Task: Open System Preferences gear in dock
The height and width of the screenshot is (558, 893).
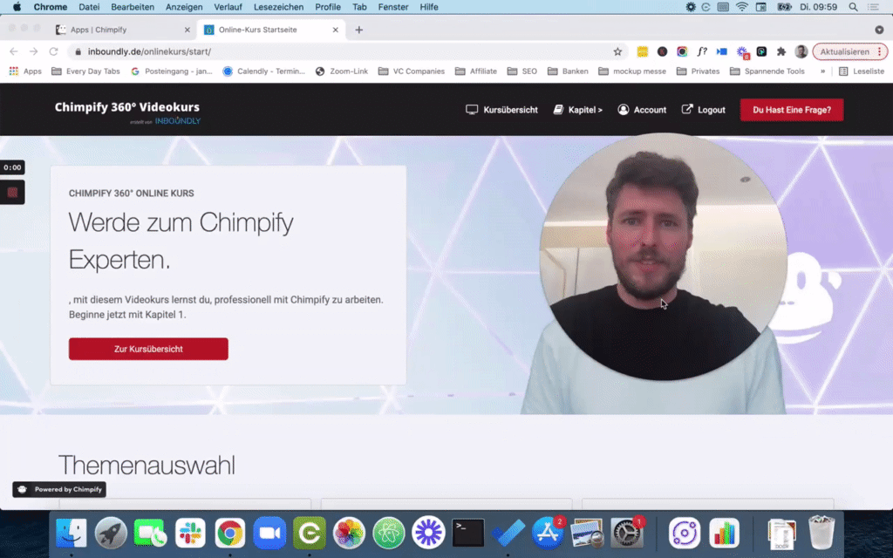Action: [x=626, y=533]
